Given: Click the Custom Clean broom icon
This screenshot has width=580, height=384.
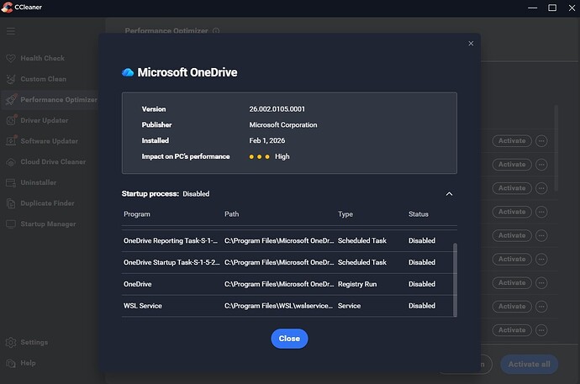Looking at the screenshot, I should coord(11,79).
